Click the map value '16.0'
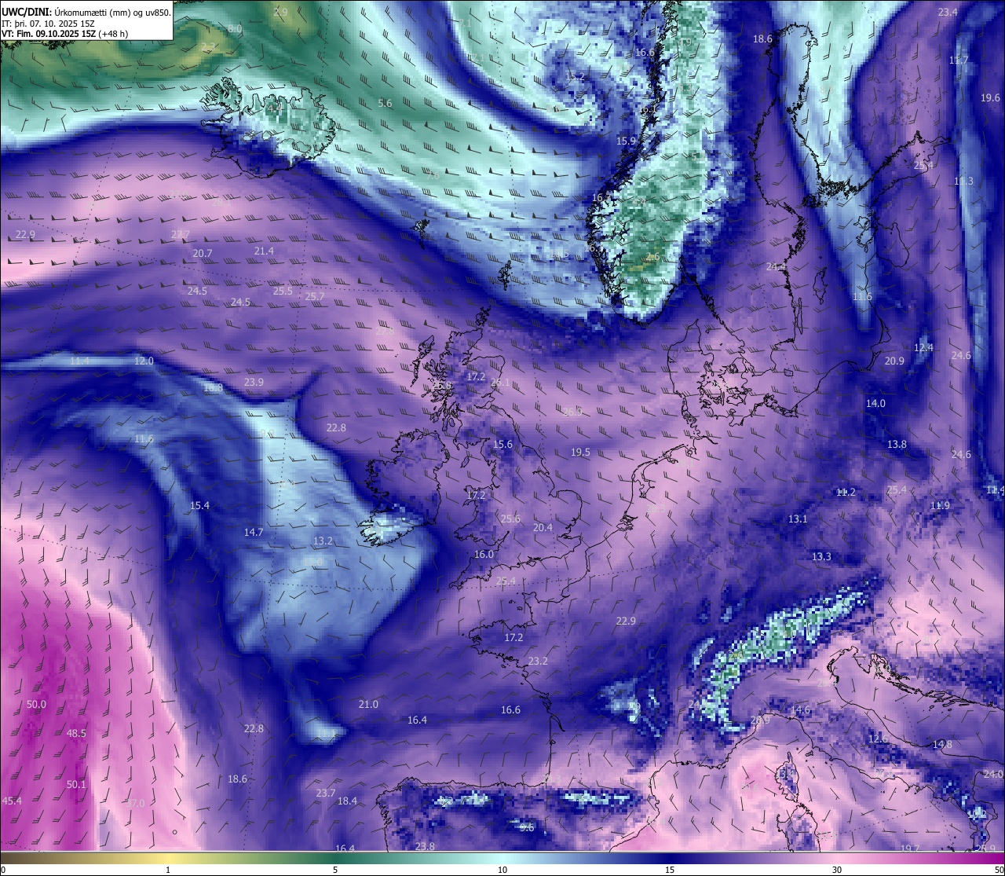Viewport: 1005px width, 876px height. pos(484,555)
